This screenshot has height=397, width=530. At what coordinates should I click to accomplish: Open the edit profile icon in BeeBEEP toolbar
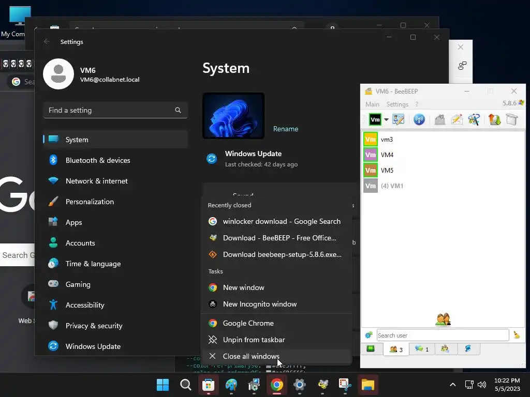[398, 119]
